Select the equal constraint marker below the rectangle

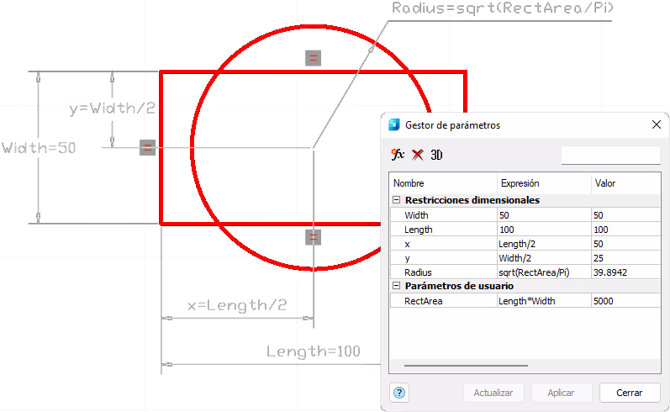click(314, 237)
